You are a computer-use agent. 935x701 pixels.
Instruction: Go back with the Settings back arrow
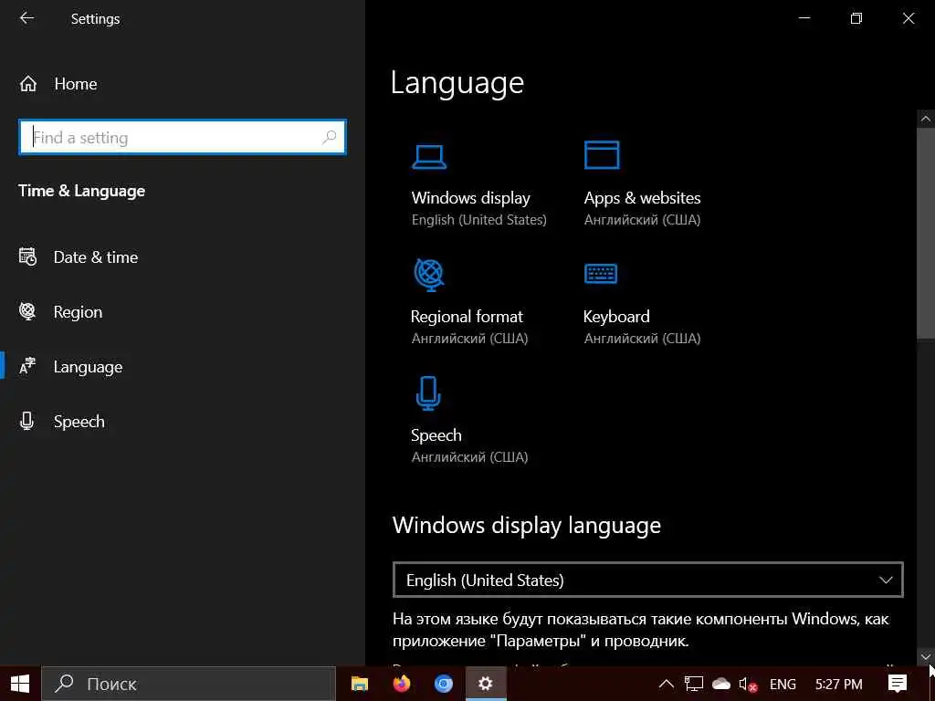point(26,18)
